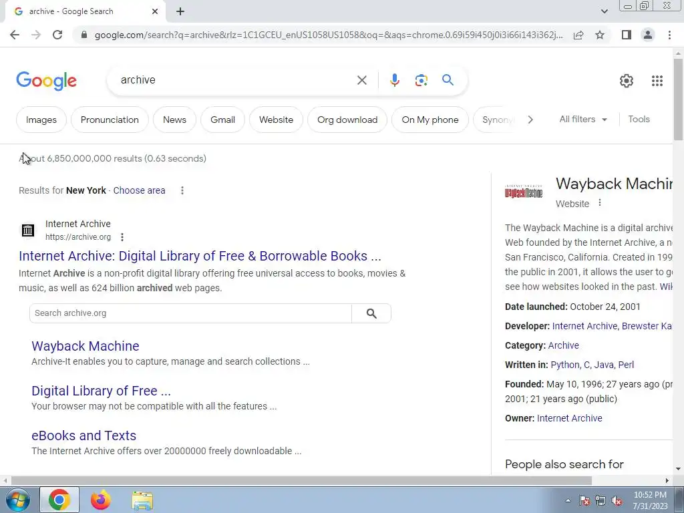Click the padlock site info icon

coord(84,35)
